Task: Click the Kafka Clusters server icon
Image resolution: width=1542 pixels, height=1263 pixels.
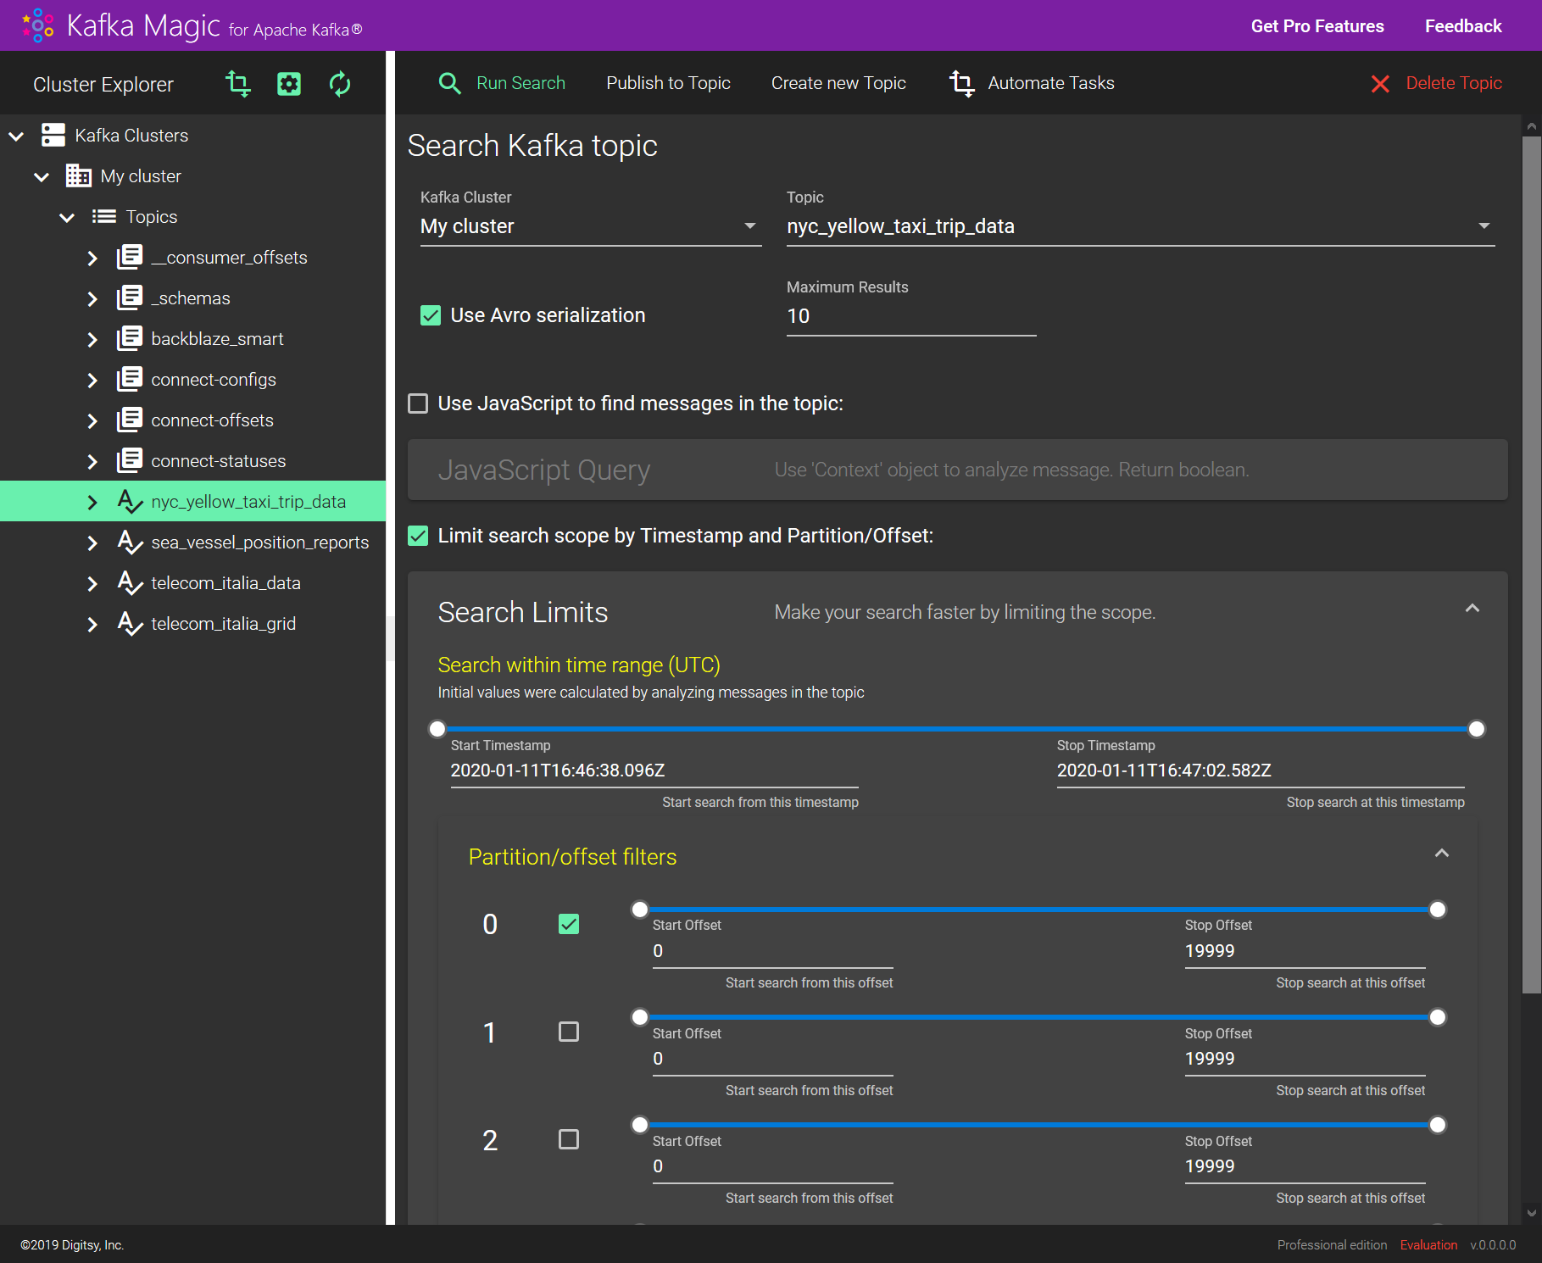Action: click(x=53, y=135)
